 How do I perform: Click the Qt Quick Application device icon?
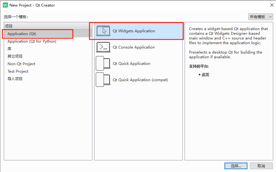tap(103, 63)
